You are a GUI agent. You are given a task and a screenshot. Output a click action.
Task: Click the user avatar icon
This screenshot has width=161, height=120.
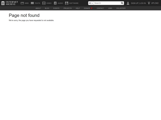[x=128, y=3]
